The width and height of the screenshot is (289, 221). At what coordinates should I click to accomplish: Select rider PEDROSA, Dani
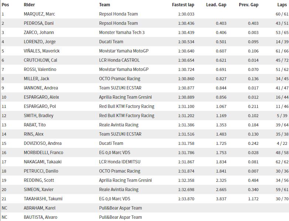click(x=38, y=23)
